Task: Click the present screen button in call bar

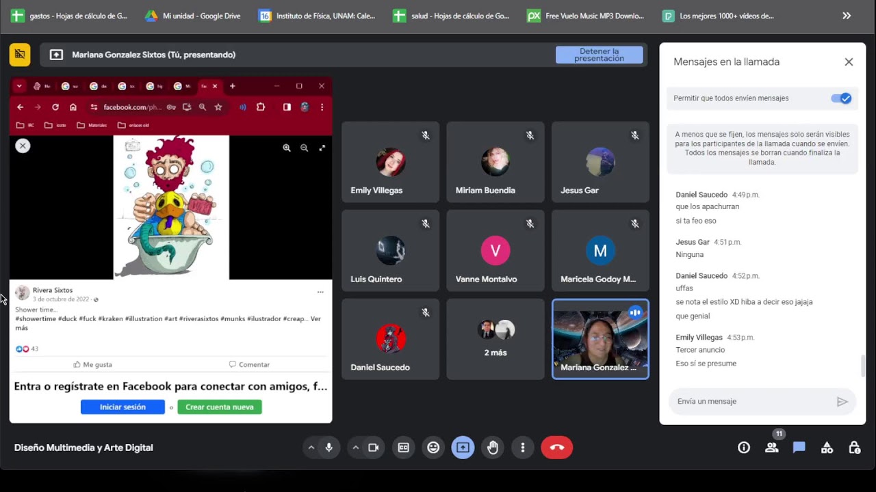Action: (463, 448)
